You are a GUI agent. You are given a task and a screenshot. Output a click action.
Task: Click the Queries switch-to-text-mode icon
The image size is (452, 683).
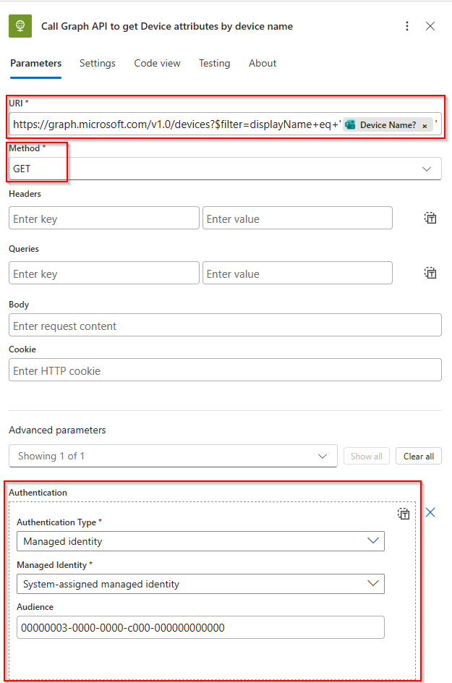tap(430, 273)
